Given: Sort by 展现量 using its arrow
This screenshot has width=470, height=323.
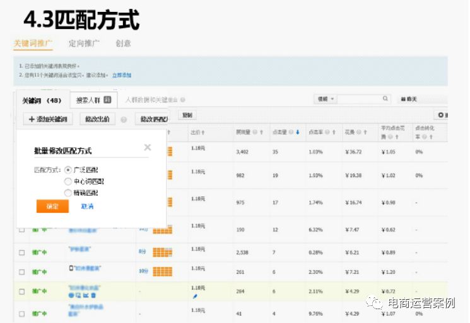Looking at the screenshot, I should coord(261,132).
